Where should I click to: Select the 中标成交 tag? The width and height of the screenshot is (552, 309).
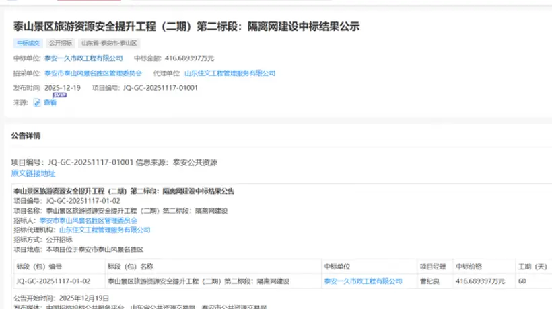tap(28, 43)
